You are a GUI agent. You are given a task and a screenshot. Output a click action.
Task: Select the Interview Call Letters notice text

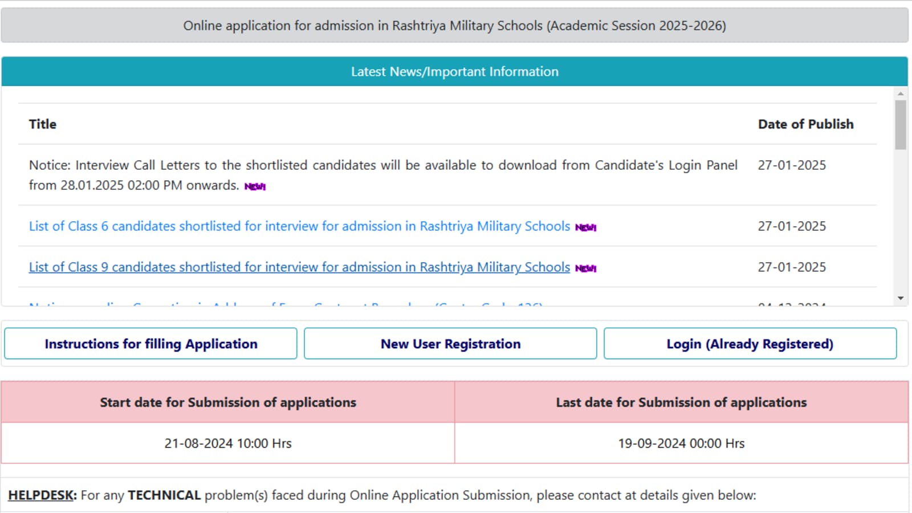click(383, 175)
